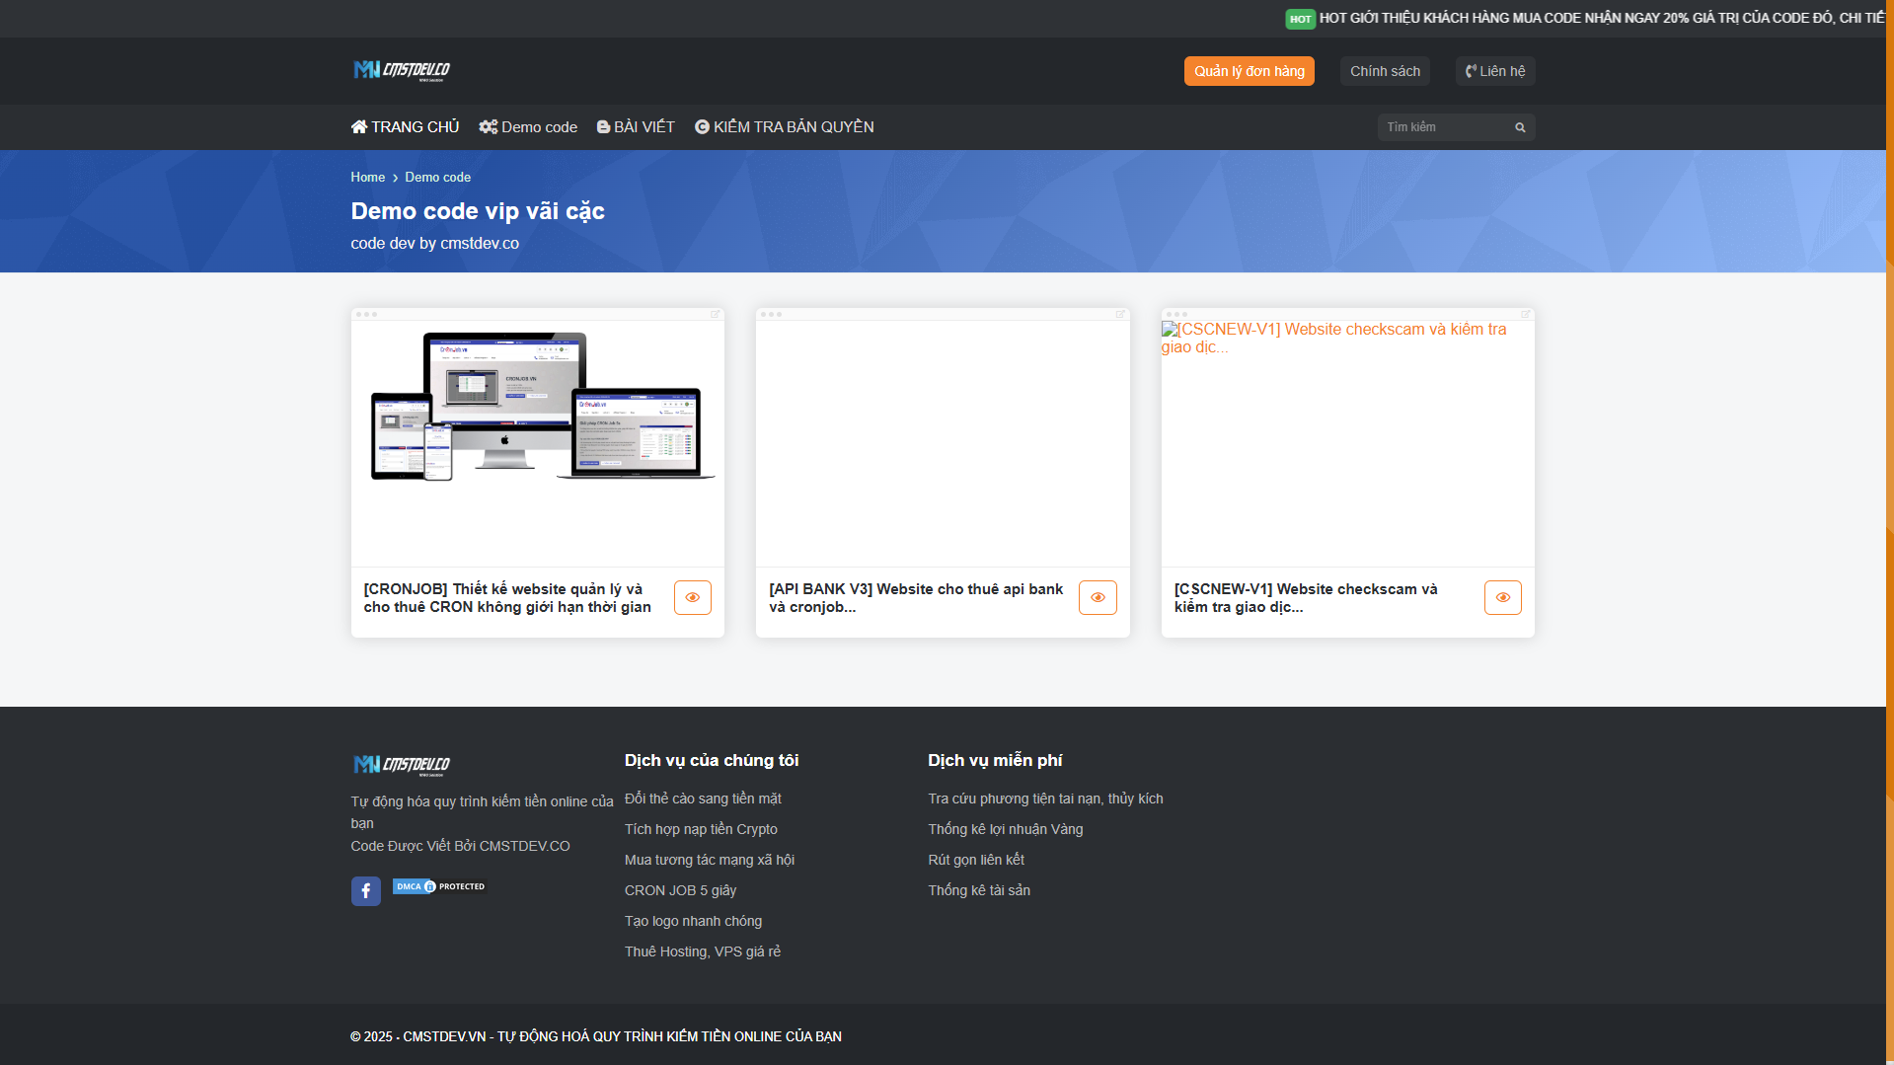Screen dimensions: 1894x1065
Task: Click the footer CMSTDEV.CO logo
Action: tap(401, 765)
